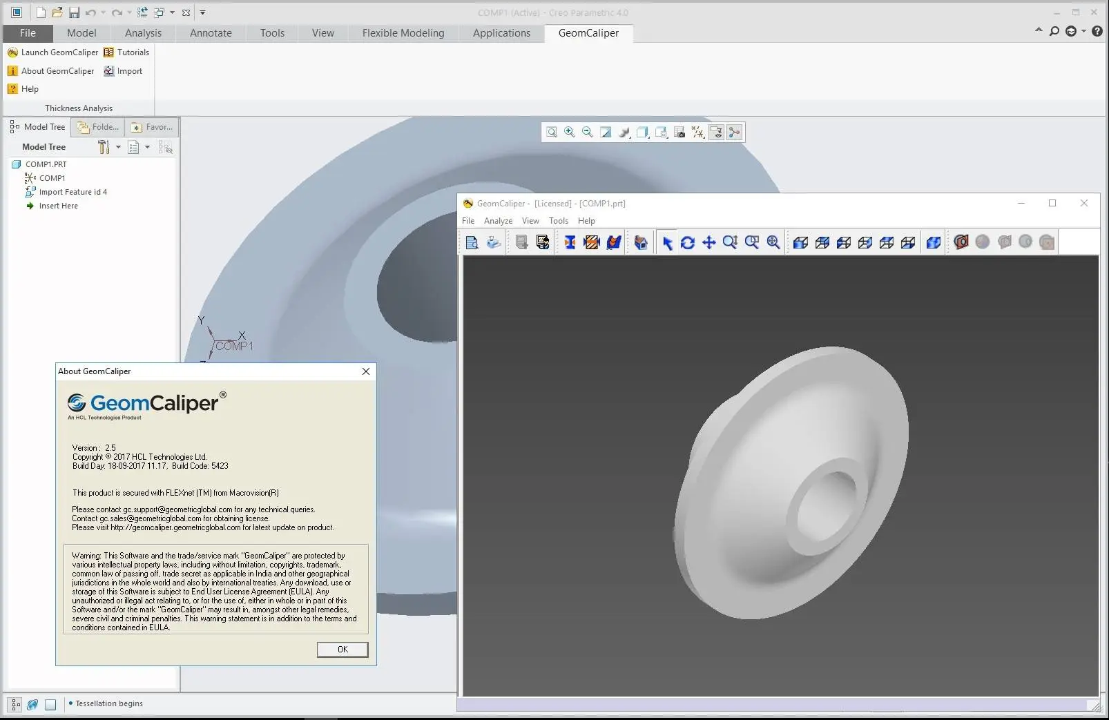Click the blue I-beam thickness icon in GeomCaliper

[x=570, y=242]
